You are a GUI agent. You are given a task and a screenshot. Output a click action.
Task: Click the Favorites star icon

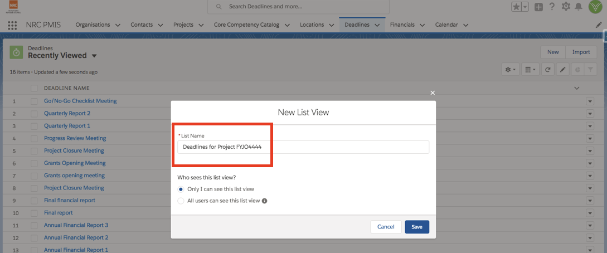pyautogui.click(x=516, y=7)
